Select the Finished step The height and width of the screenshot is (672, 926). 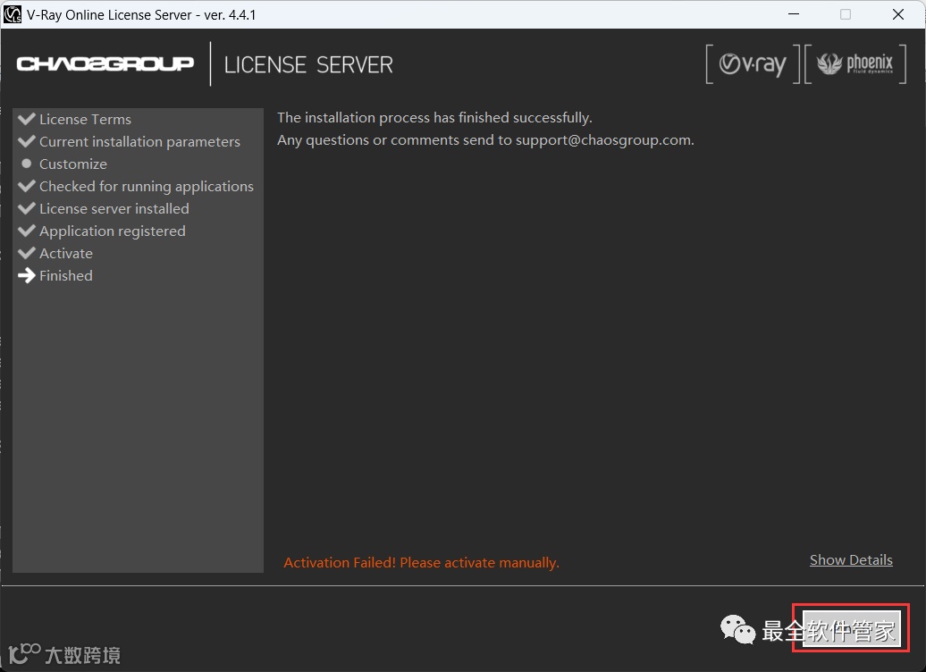point(55,276)
